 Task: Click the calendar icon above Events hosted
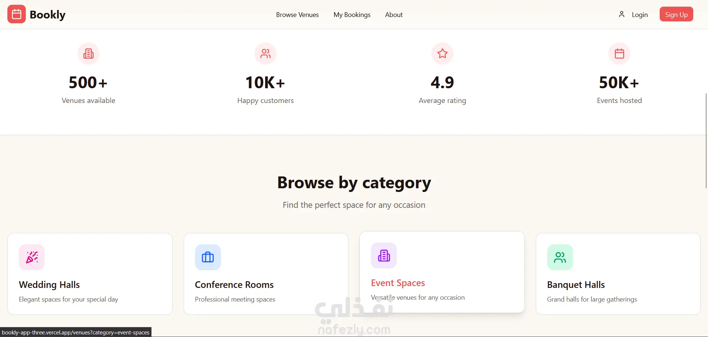[619, 54]
